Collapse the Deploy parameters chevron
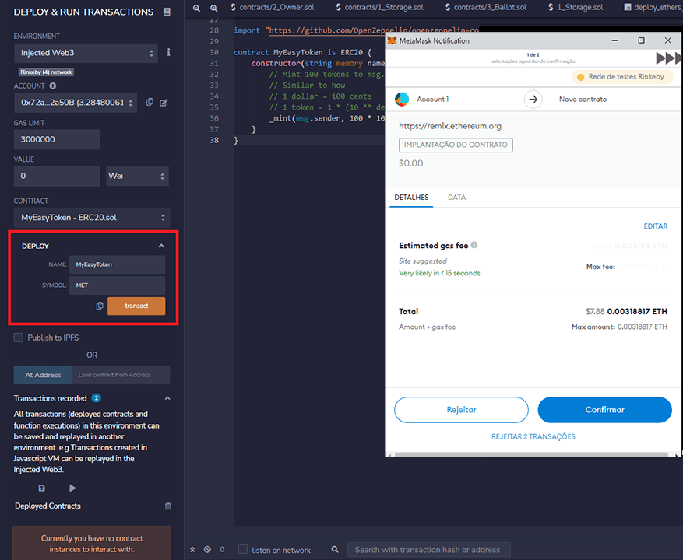Viewport: 683px width, 560px height. click(x=161, y=246)
